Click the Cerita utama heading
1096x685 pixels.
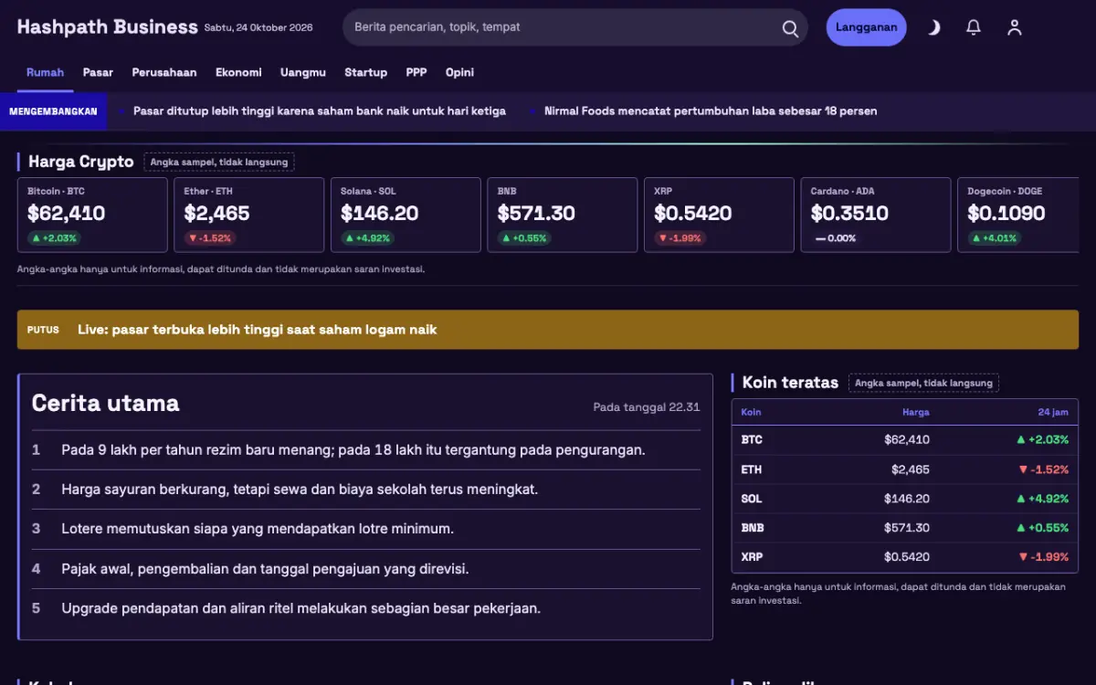[106, 403]
